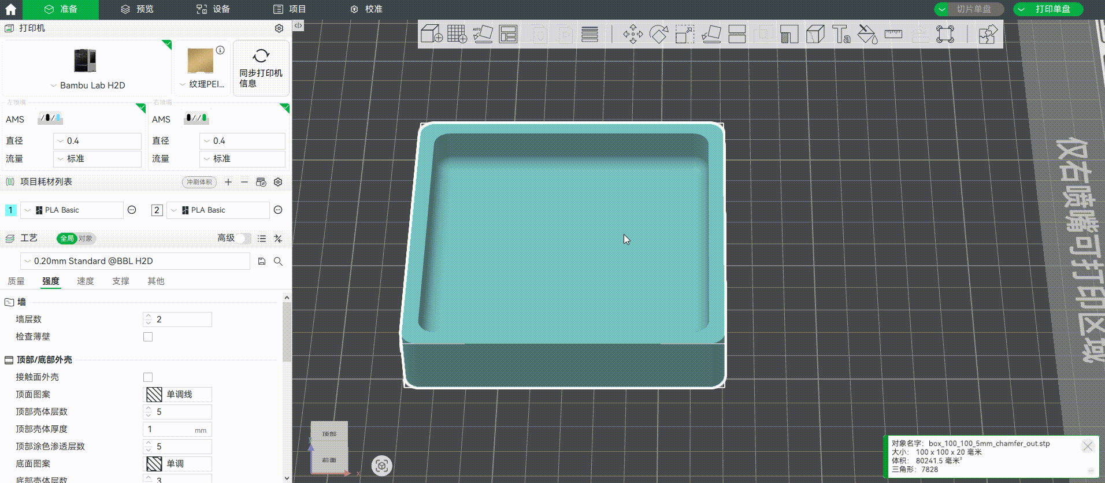Click the Add model cube icon

(x=431, y=34)
